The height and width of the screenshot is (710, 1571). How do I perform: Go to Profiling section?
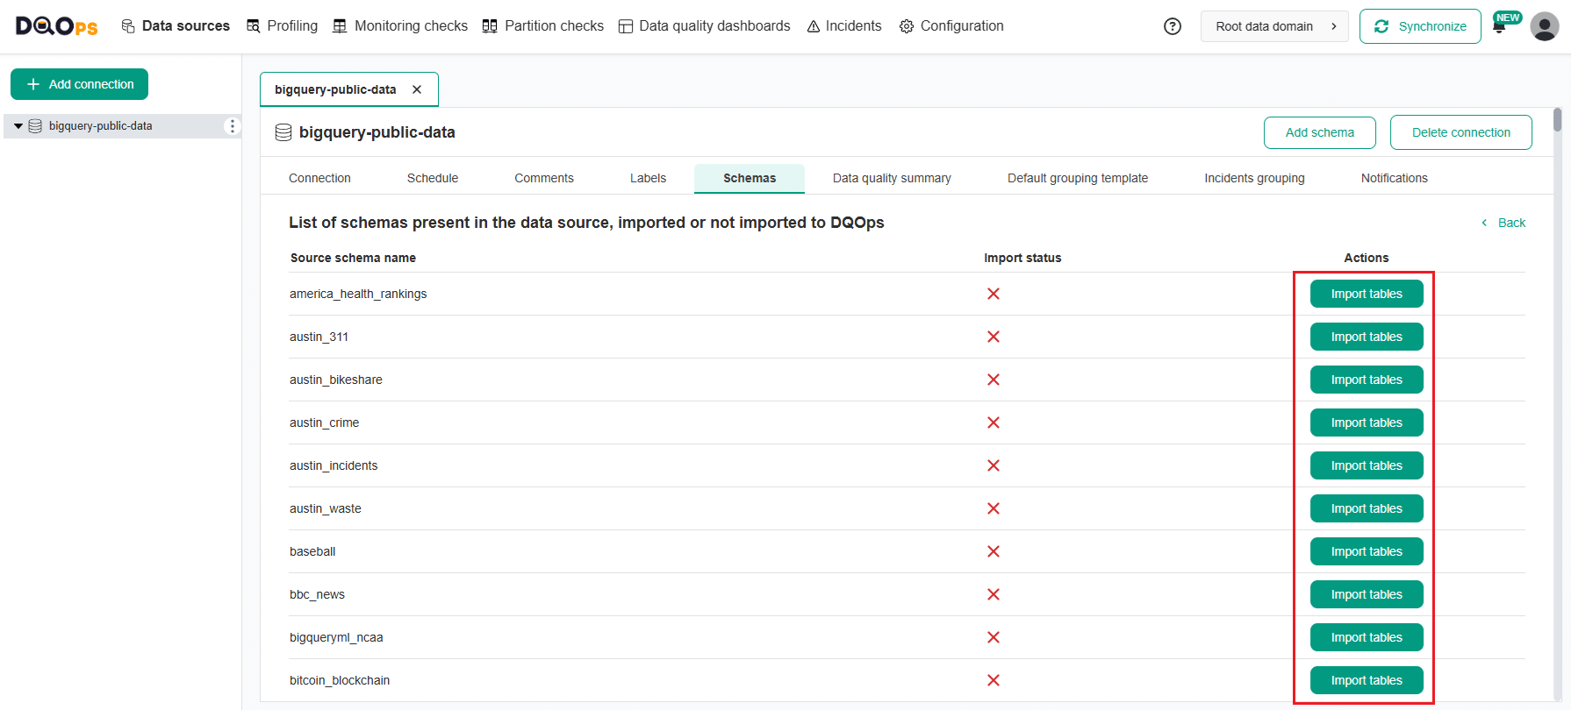[282, 26]
